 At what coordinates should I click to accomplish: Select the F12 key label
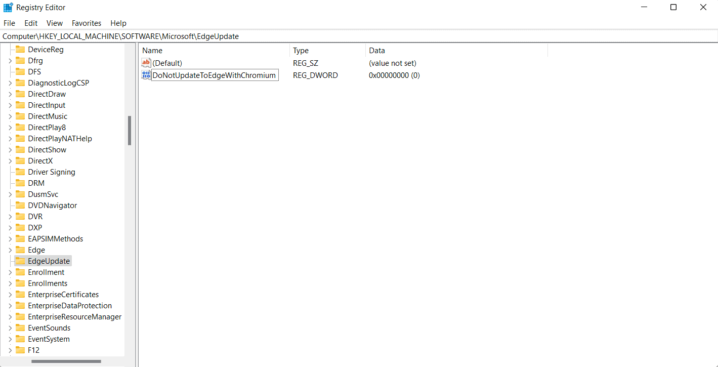pos(33,350)
